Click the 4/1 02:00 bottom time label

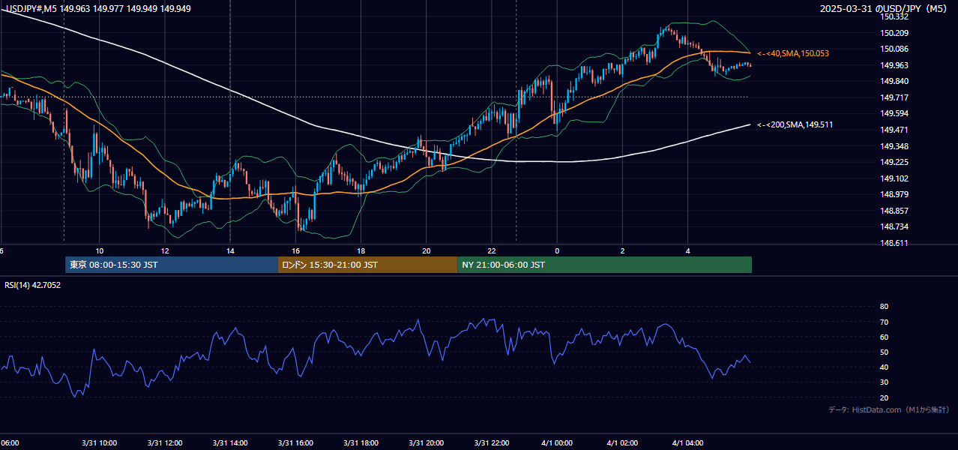tap(622, 442)
